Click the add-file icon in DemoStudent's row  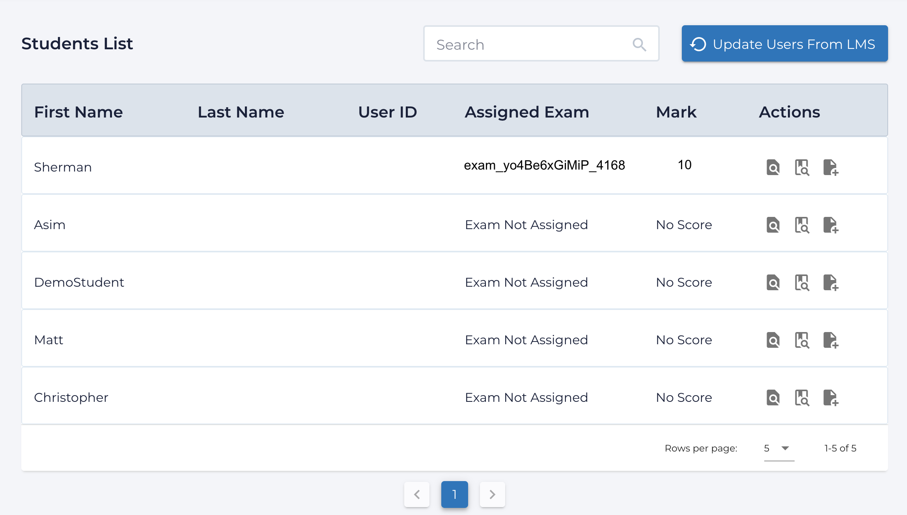(x=830, y=282)
